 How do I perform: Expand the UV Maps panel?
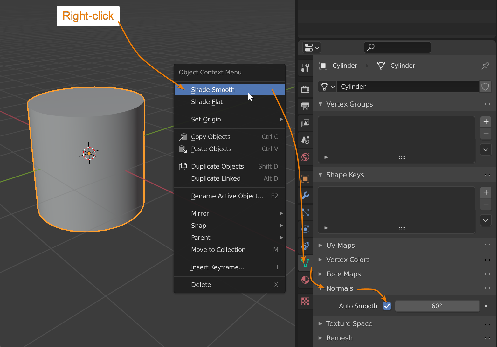340,246
